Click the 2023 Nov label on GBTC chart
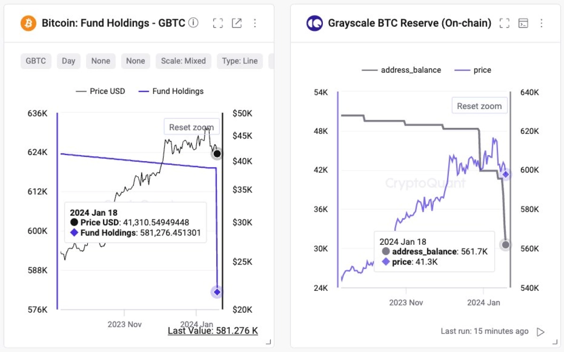The height and width of the screenshot is (352, 564). click(125, 324)
